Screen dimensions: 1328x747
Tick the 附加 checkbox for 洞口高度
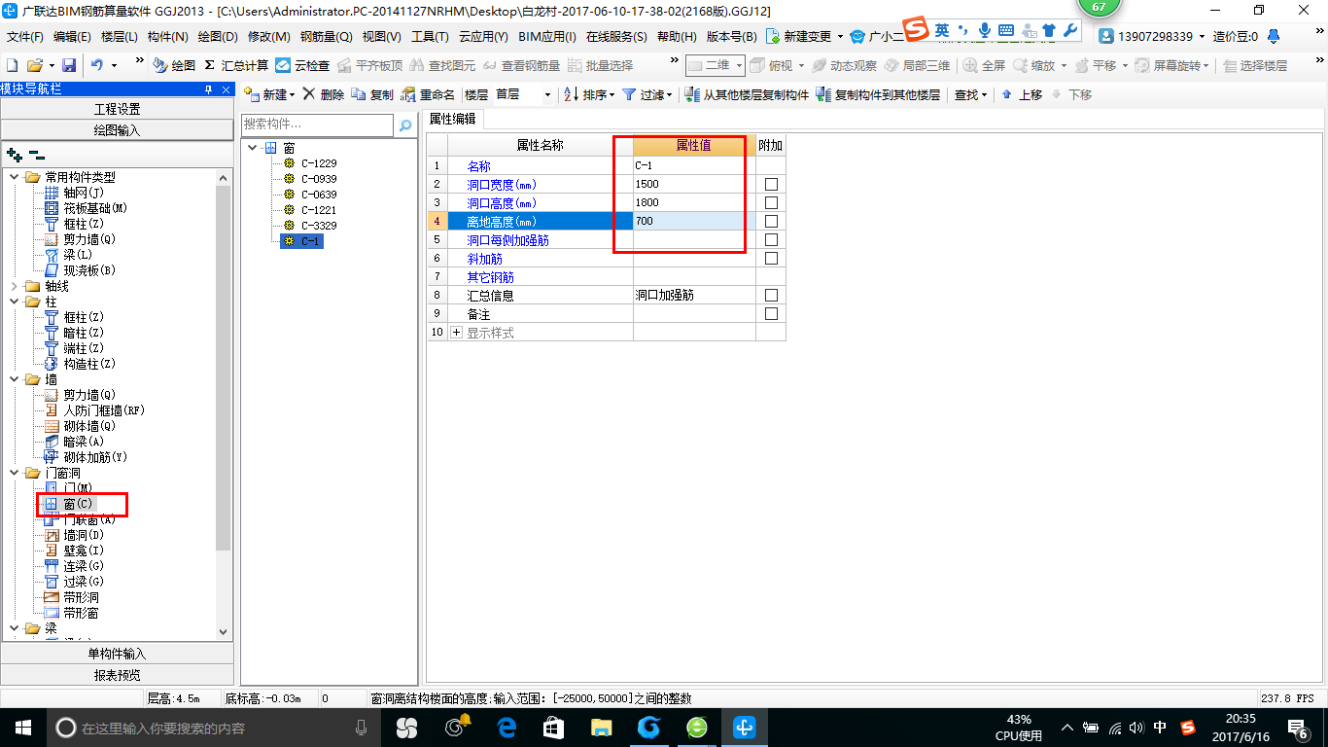771,203
